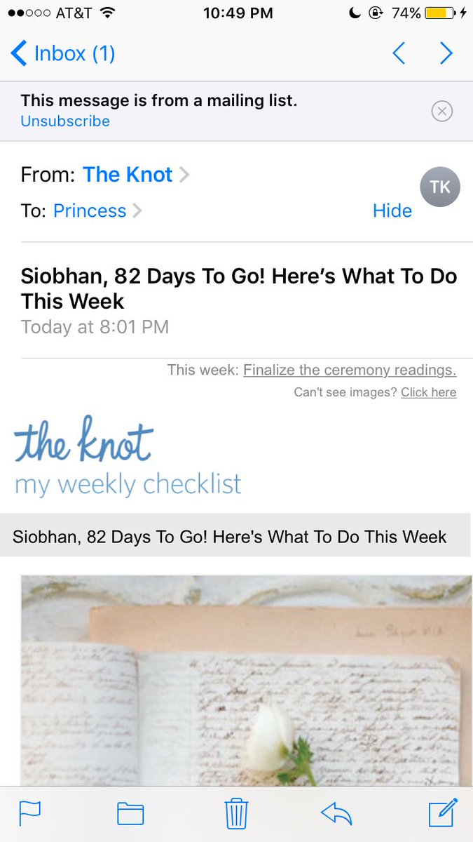
Task: Go to previous message with left arrow
Action: (399, 53)
